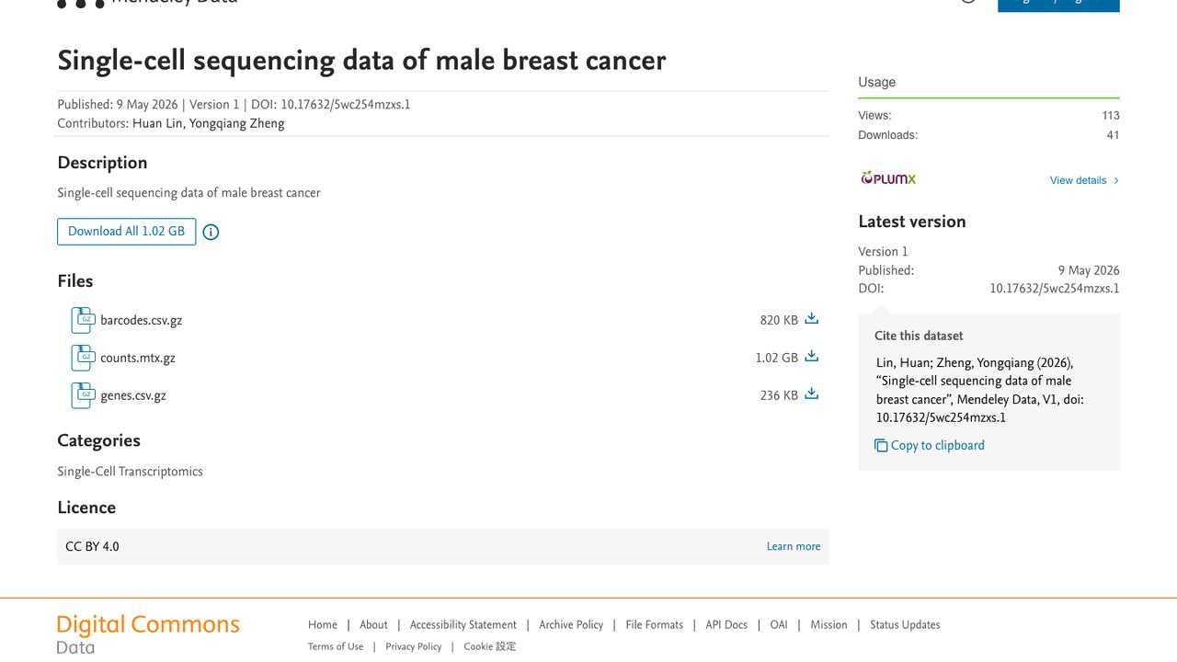Copy the dataset citation to clipboard
1177x662 pixels.
pos(930,445)
